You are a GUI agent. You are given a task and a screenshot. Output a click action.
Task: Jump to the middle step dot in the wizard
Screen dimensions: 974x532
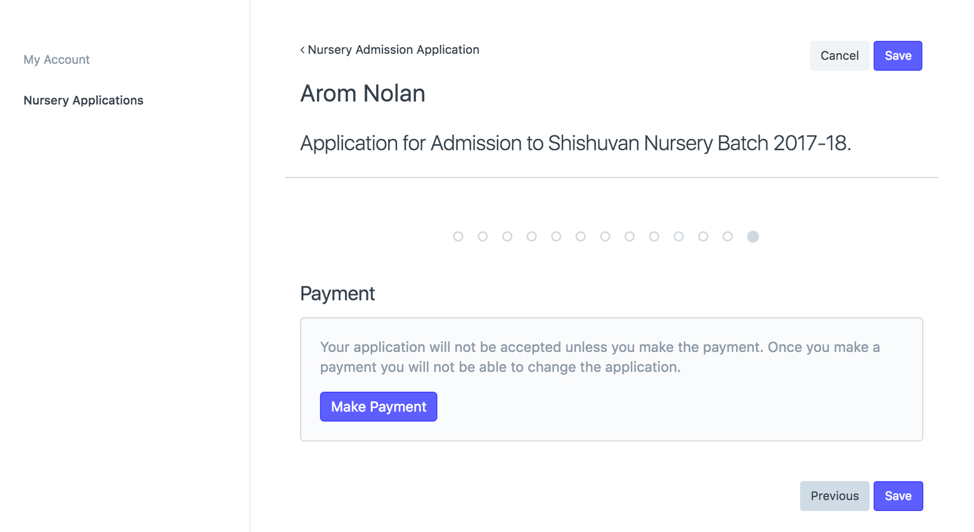(605, 236)
